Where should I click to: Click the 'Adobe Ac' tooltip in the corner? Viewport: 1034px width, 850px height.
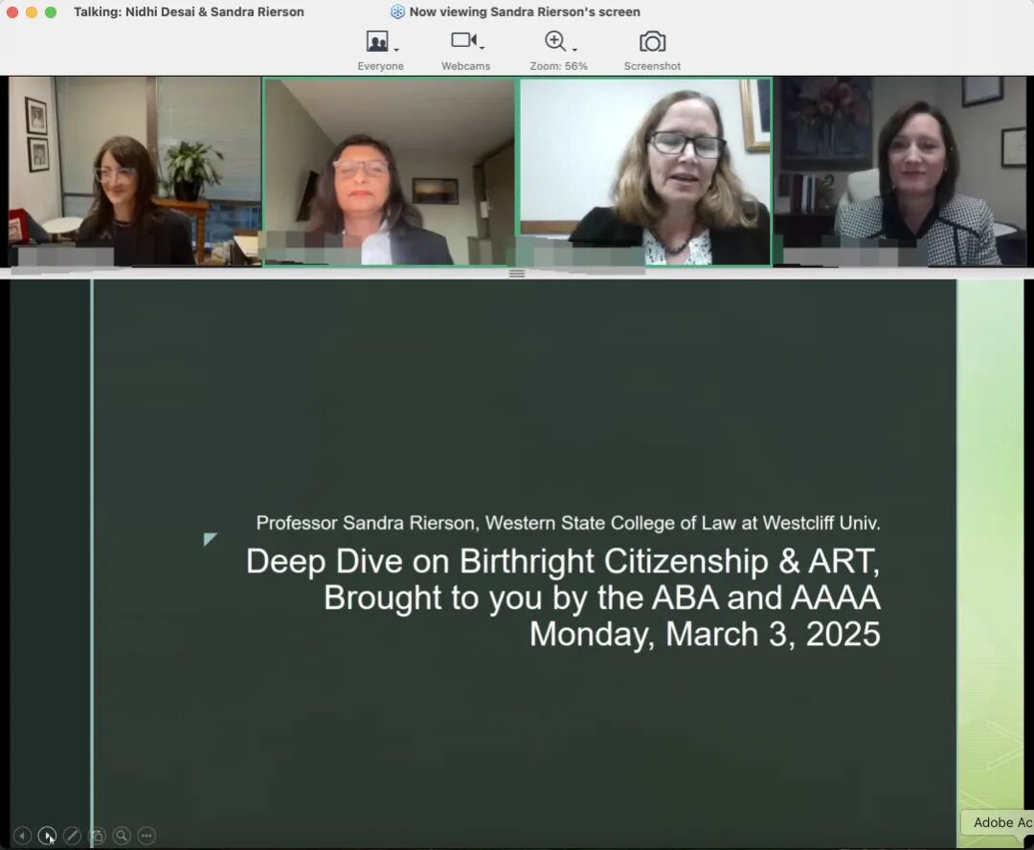point(997,822)
